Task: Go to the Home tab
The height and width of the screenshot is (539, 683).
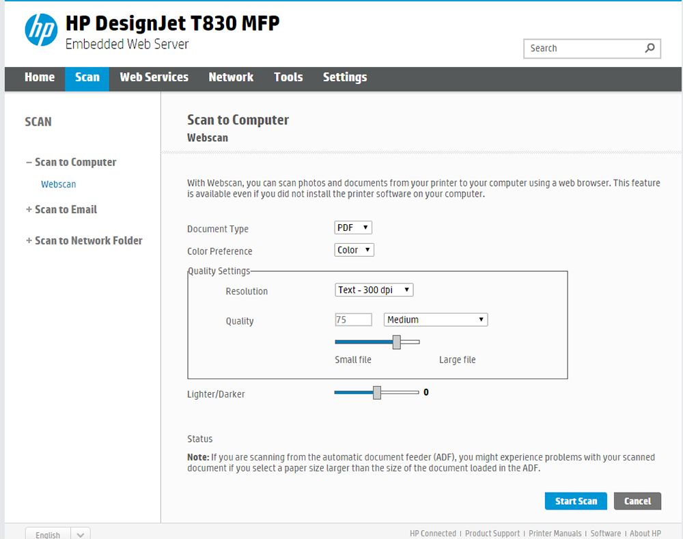Action: click(39, 77)
